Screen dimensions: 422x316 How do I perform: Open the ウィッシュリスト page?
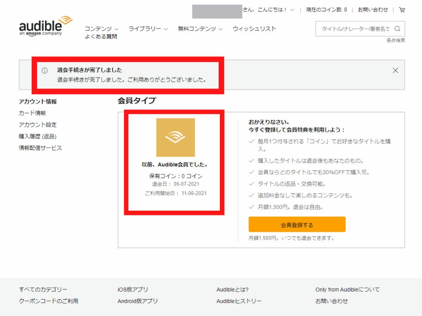coord(254,29)
